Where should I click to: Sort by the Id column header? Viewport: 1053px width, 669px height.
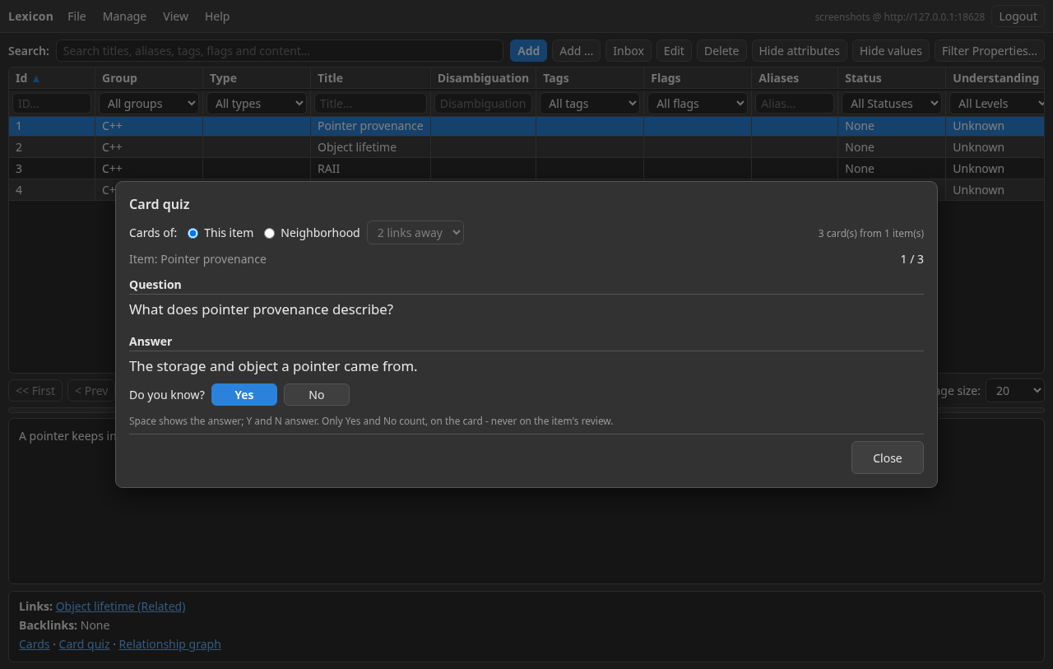51,78
